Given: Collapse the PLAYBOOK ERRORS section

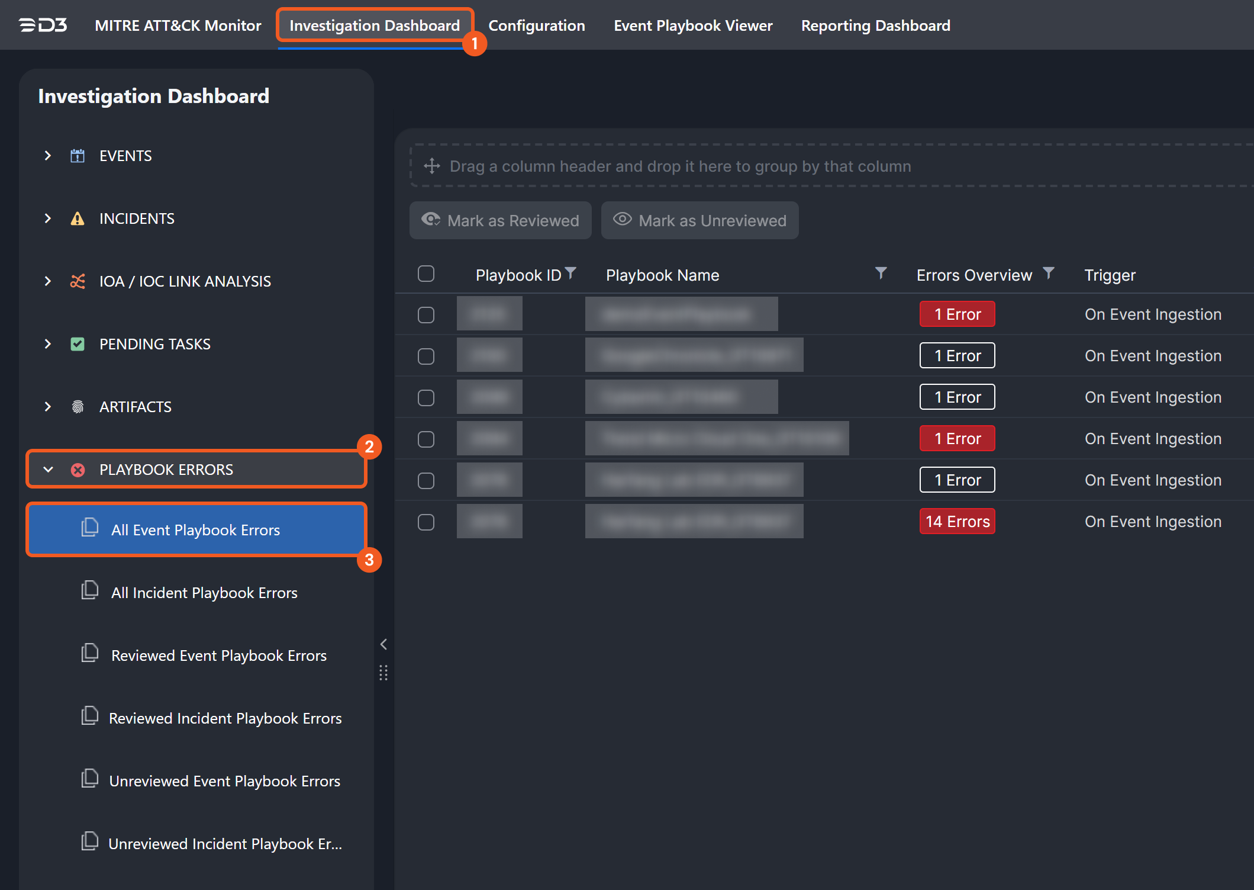Looking at the screenshot, I should pos(48,470).
